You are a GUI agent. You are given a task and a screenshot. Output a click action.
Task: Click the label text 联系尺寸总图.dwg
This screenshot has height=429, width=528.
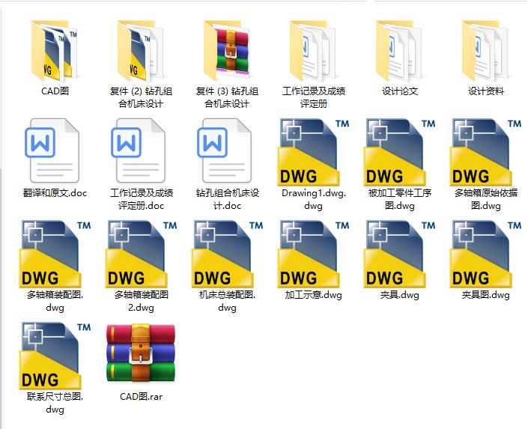pyautogui.click(x=55, y=403)
